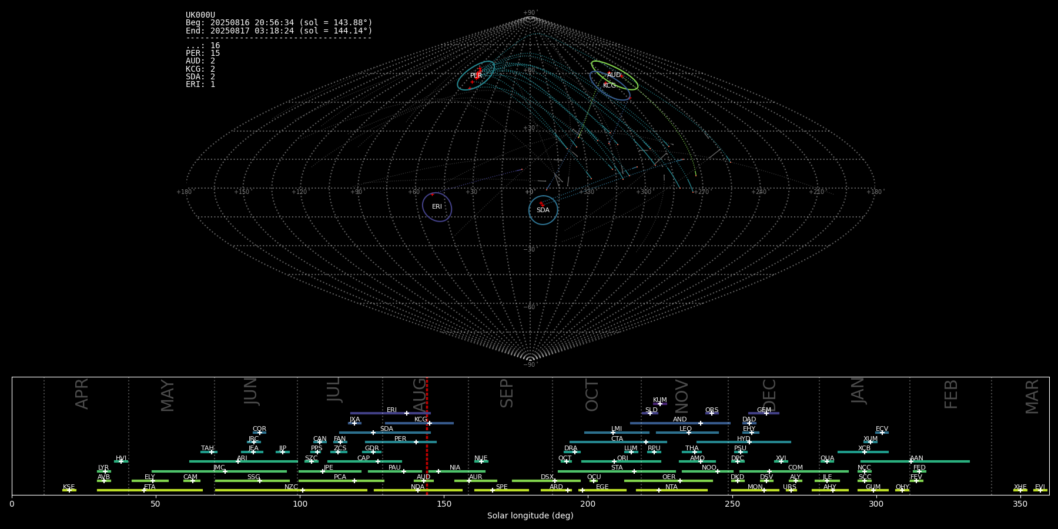Click the HYD shower bar label in the timeline

(x=744, y=439)
